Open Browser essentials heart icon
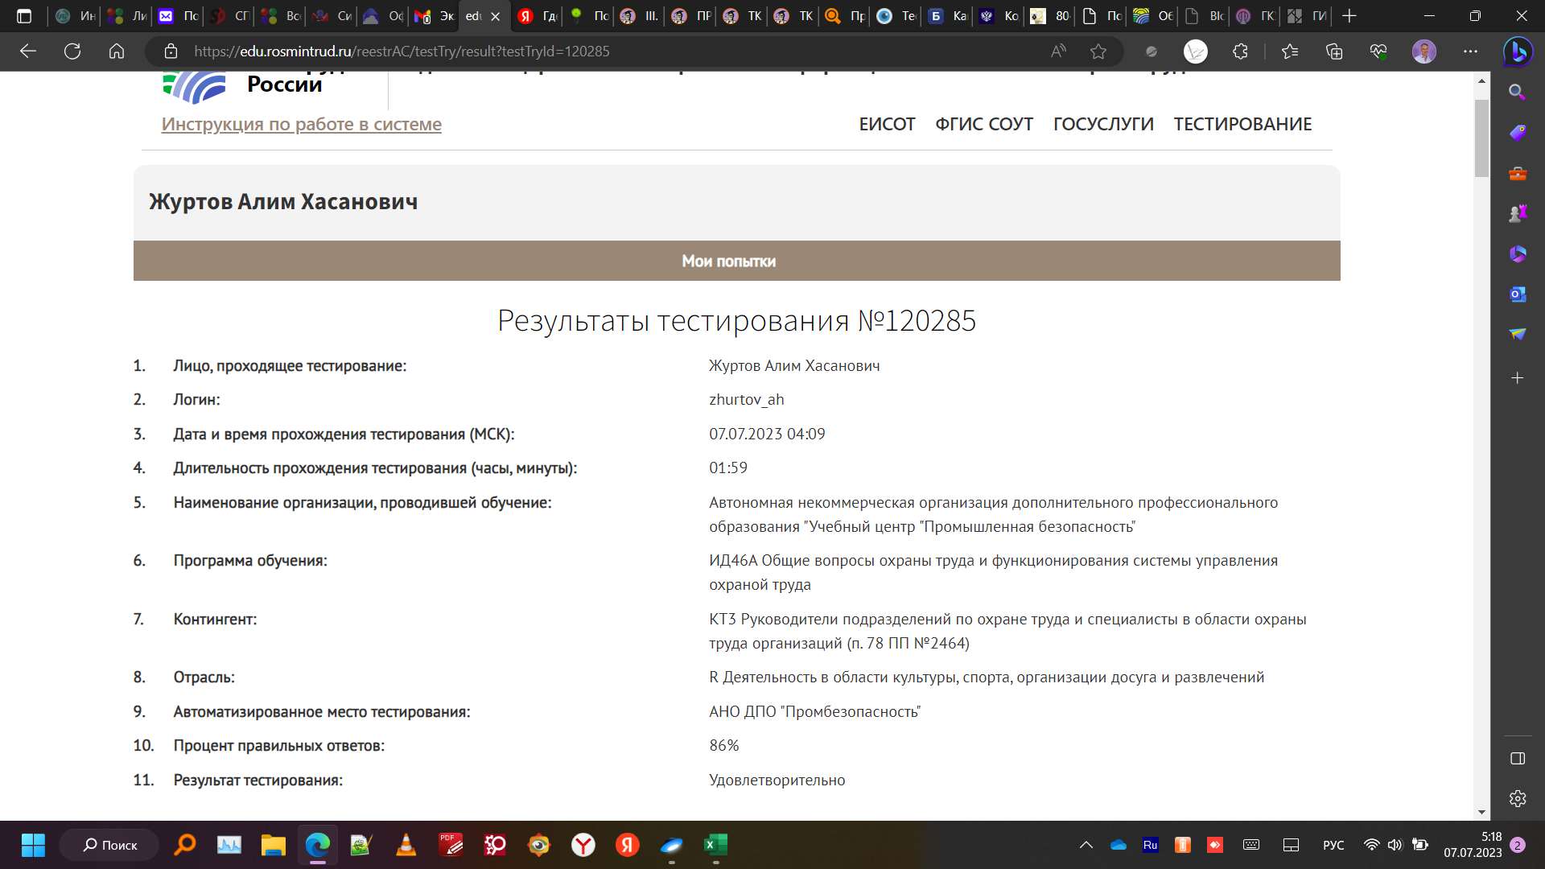Screen dimensions: 1545x869 pos(1378,51)
